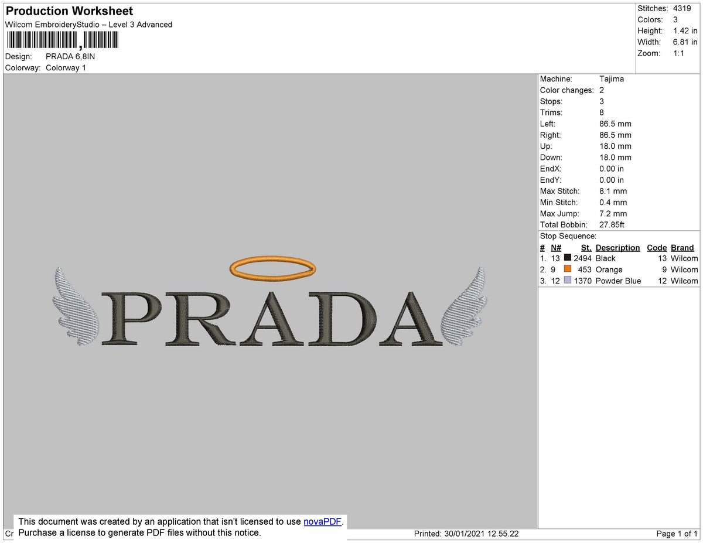Click the Colorway 1 label
The image size is (703, 543).
(x=66, y=67)
